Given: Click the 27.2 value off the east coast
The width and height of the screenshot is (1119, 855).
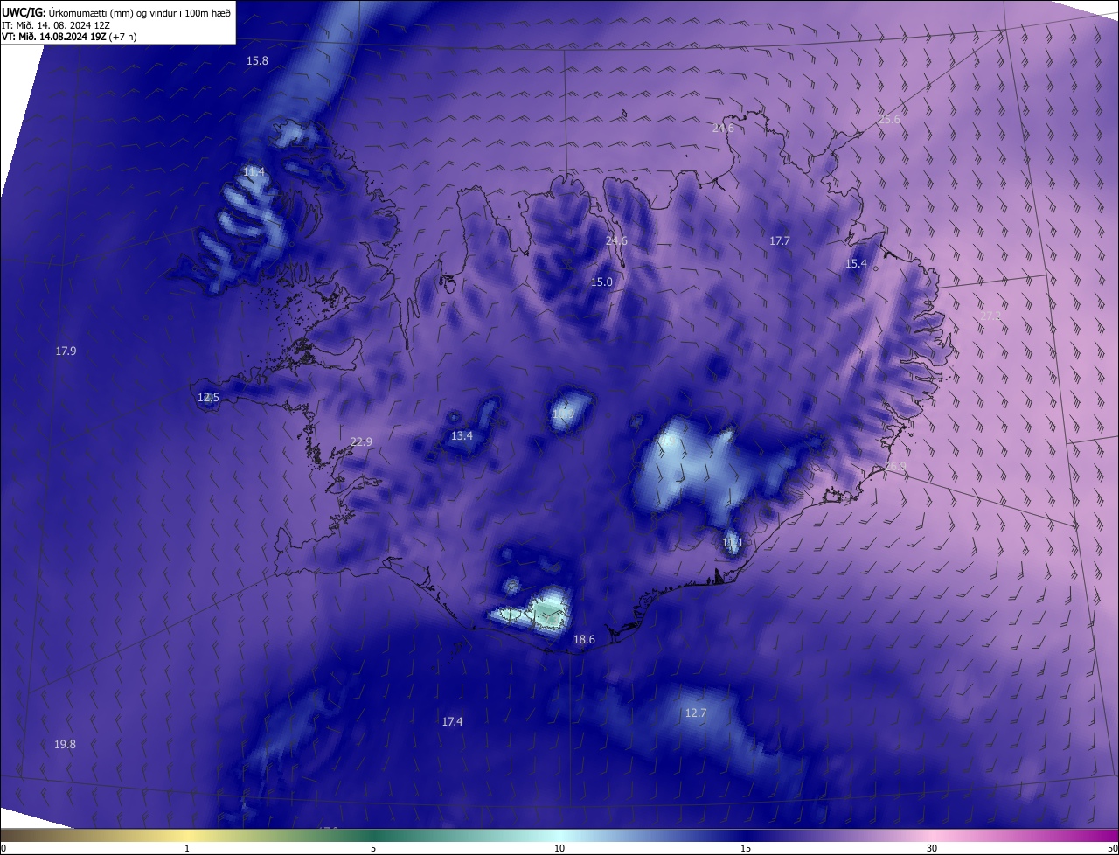Looking at the screenshot, I should [990, 316].
